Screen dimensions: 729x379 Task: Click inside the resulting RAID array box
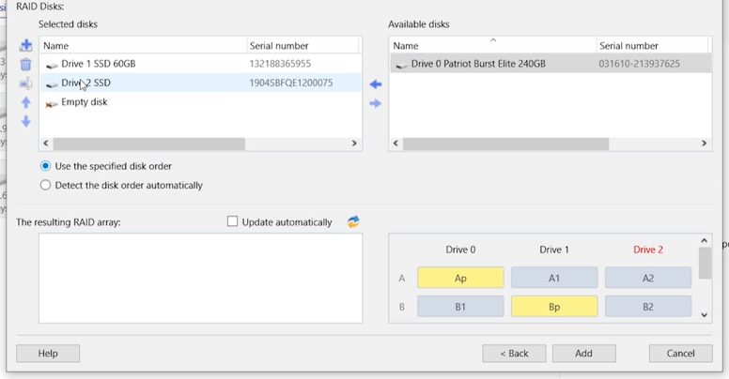pyautogui.click(x=200, y=278)
